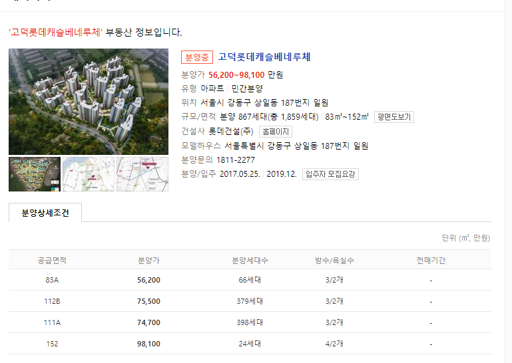Click the 분양가 table column header
The width and height of the screenshot is (512, 363).
point(148,260)
